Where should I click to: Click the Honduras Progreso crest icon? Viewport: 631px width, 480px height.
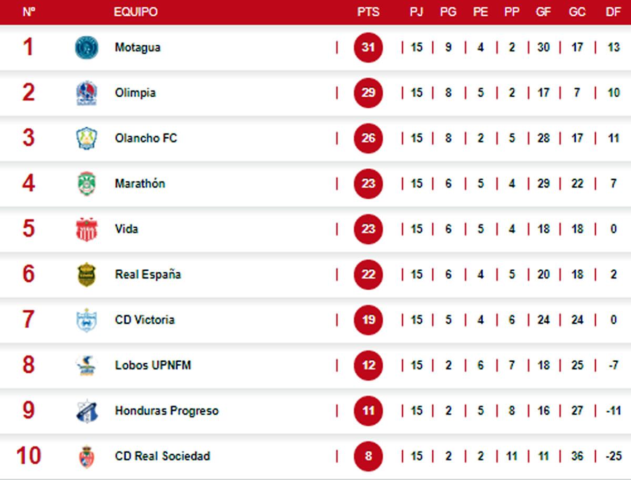(x=87, y=411)
